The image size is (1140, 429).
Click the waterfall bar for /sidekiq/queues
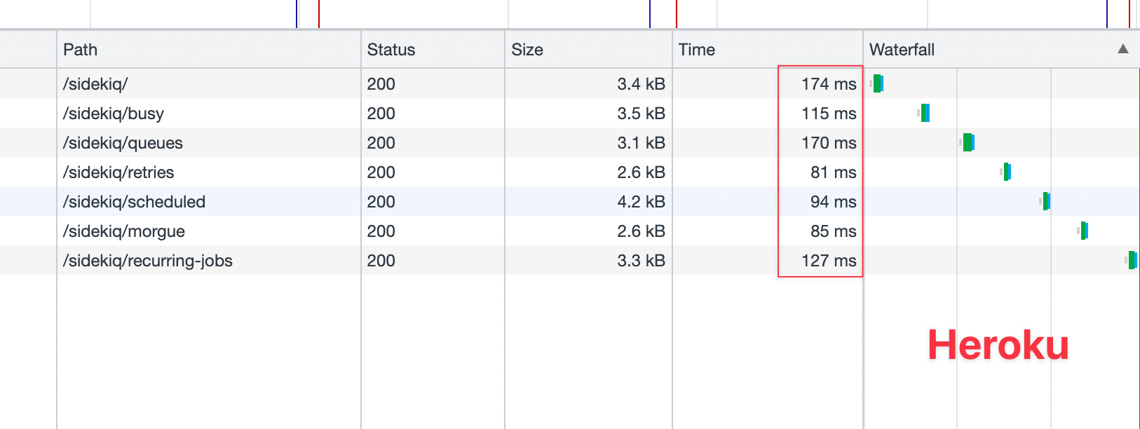click(x=968, y=142)
